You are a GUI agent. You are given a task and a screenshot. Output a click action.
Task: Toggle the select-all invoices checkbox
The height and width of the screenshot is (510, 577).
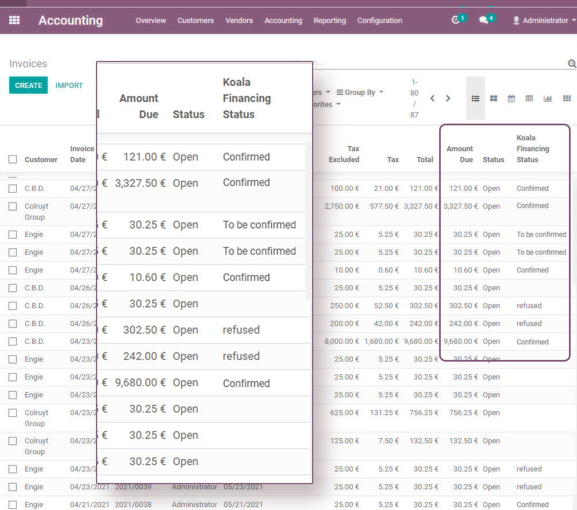(x=13, y=159)
